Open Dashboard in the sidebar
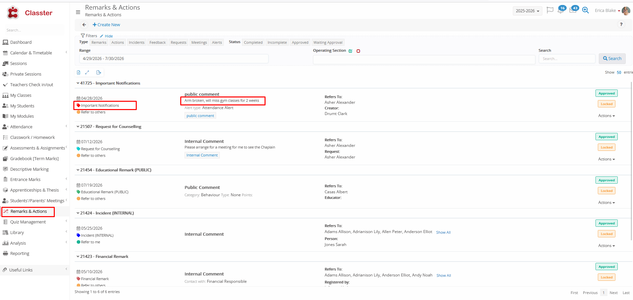 21,42
